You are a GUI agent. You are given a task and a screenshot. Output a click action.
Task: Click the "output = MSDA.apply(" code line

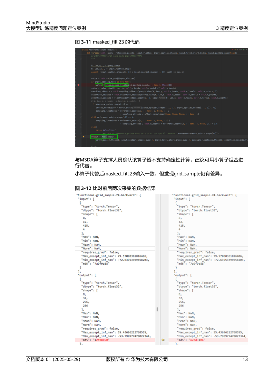point(103,136)
